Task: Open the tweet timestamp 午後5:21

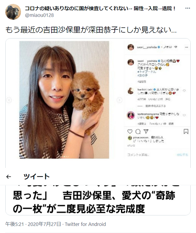Action: tap(14, 224)
